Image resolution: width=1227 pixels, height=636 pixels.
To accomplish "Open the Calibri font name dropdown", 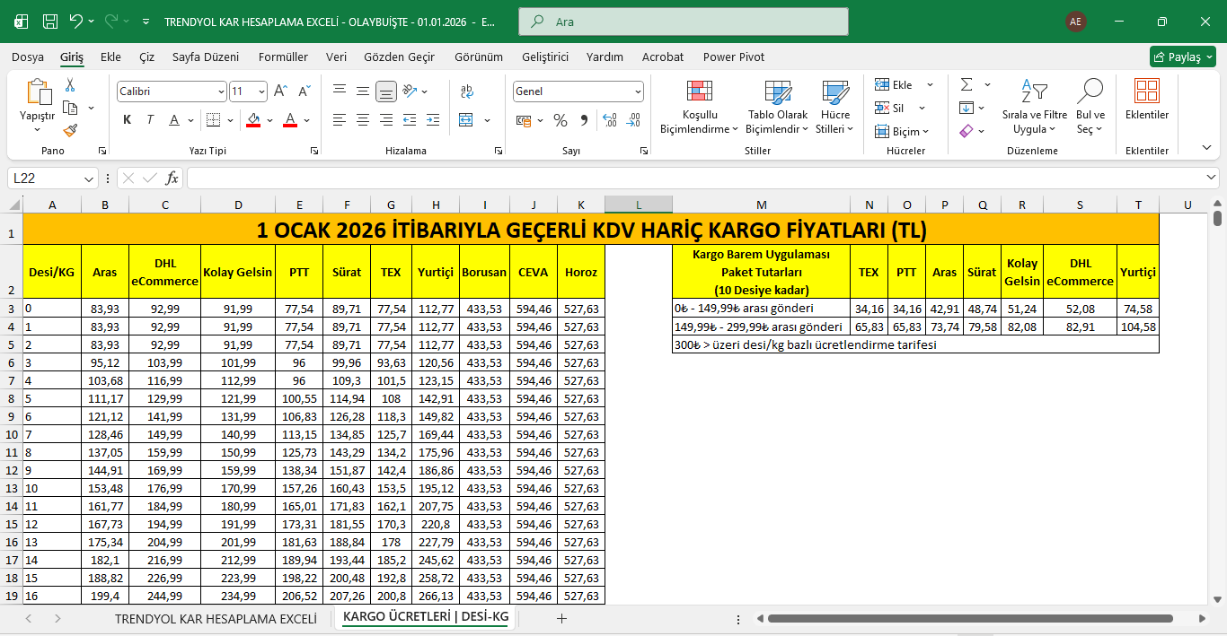I will point(221,91).
